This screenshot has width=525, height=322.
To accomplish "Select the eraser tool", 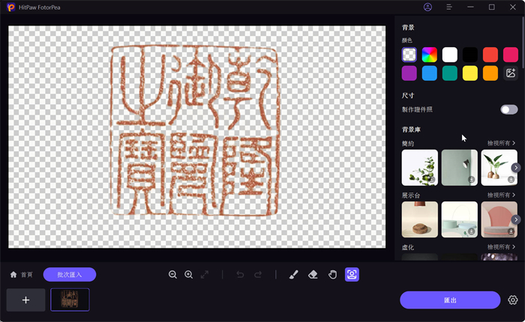I will coord(313,275).
